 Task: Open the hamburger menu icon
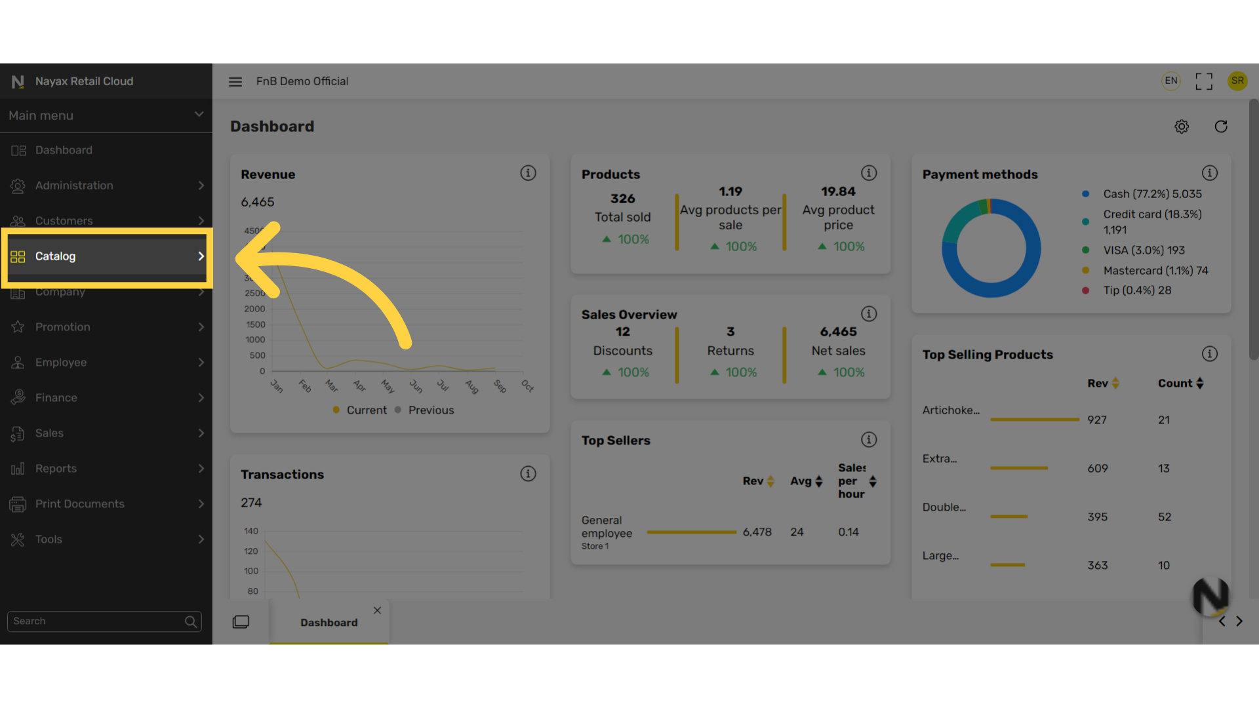click(x=235, y=81)
